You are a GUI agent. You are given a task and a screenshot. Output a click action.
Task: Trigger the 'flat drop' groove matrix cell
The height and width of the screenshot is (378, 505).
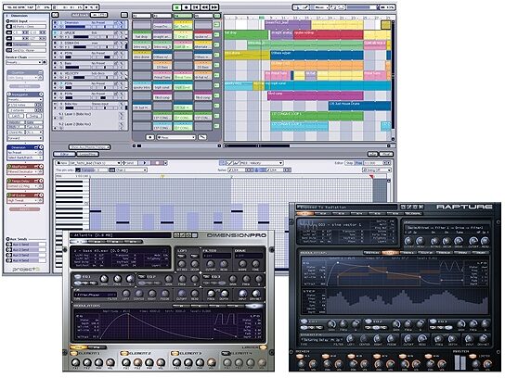pos(142,35)
